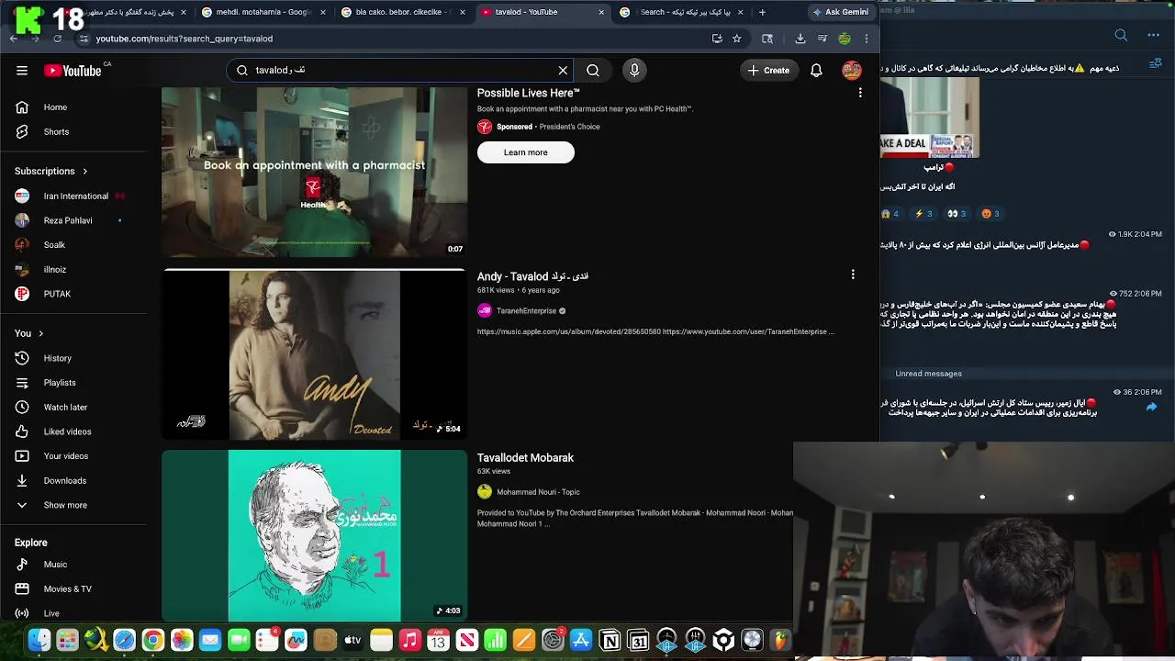Open Notion from the Dock

click(x=610, y=640)
